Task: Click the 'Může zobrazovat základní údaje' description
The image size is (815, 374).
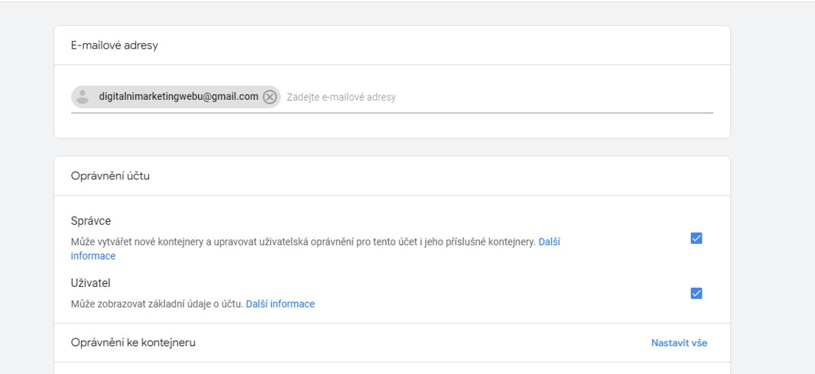Action: (x=157, y=304)
